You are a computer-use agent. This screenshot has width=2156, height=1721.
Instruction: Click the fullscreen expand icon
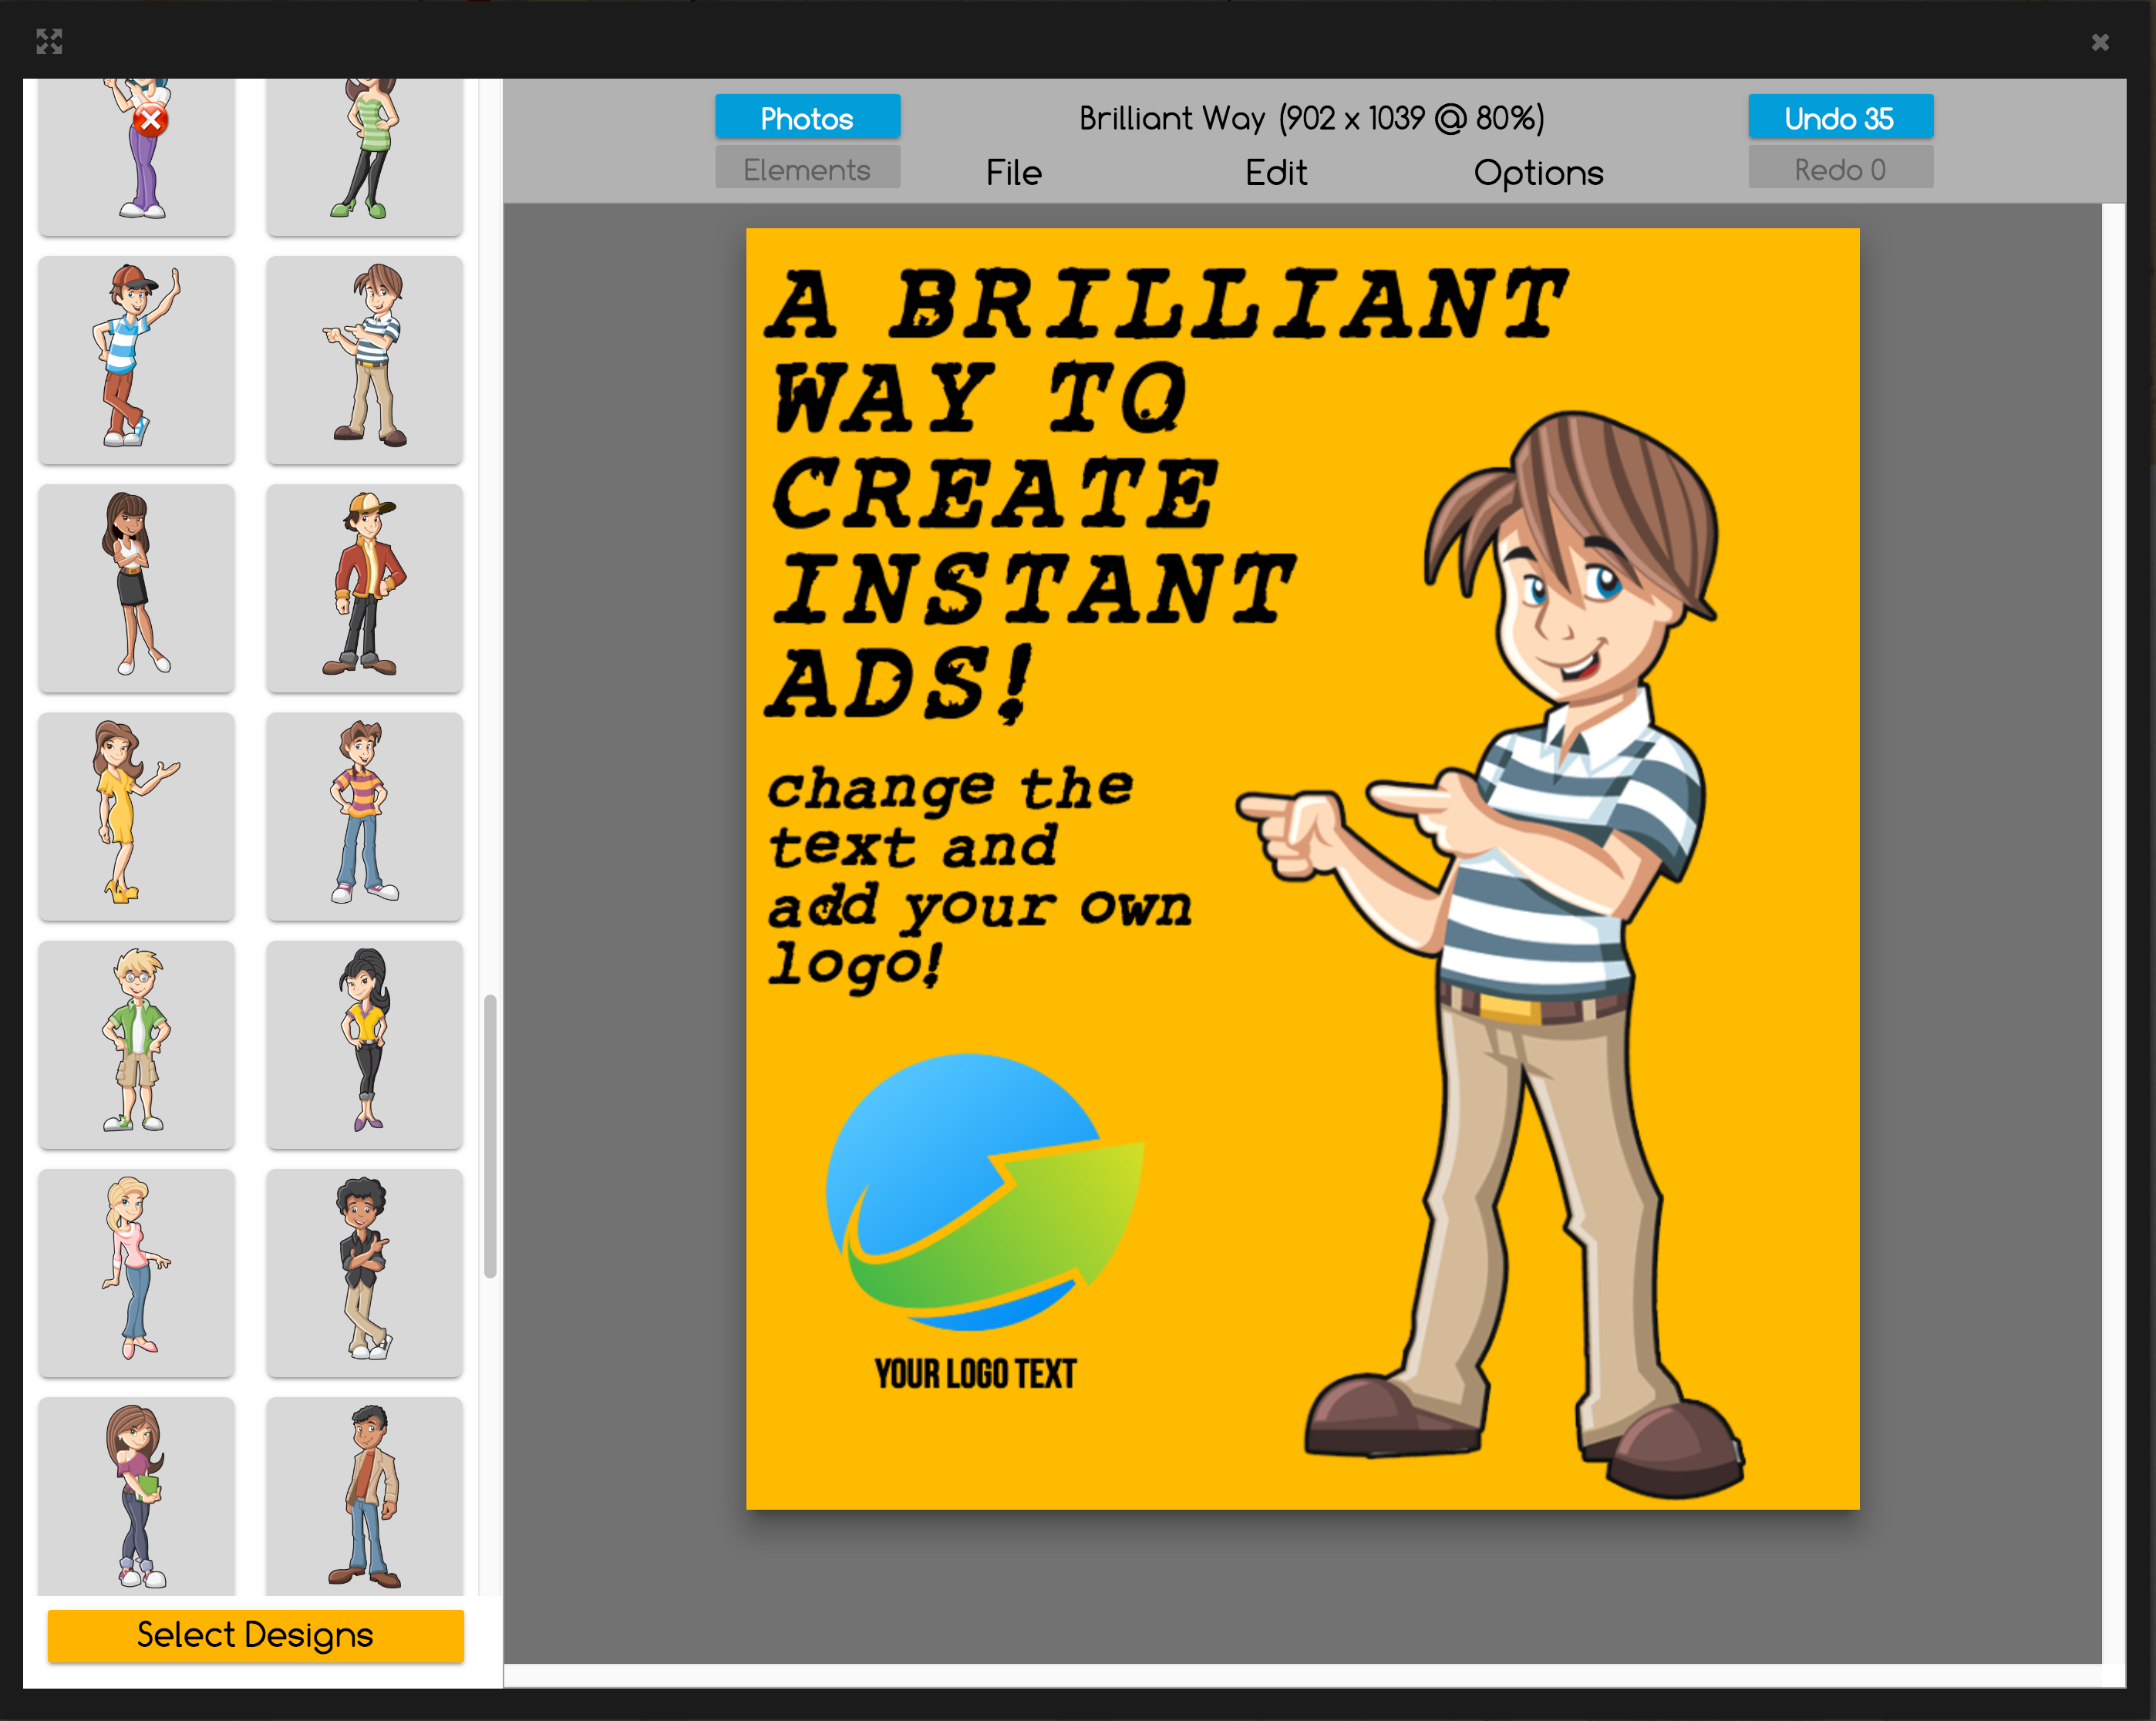pos(48,42)
